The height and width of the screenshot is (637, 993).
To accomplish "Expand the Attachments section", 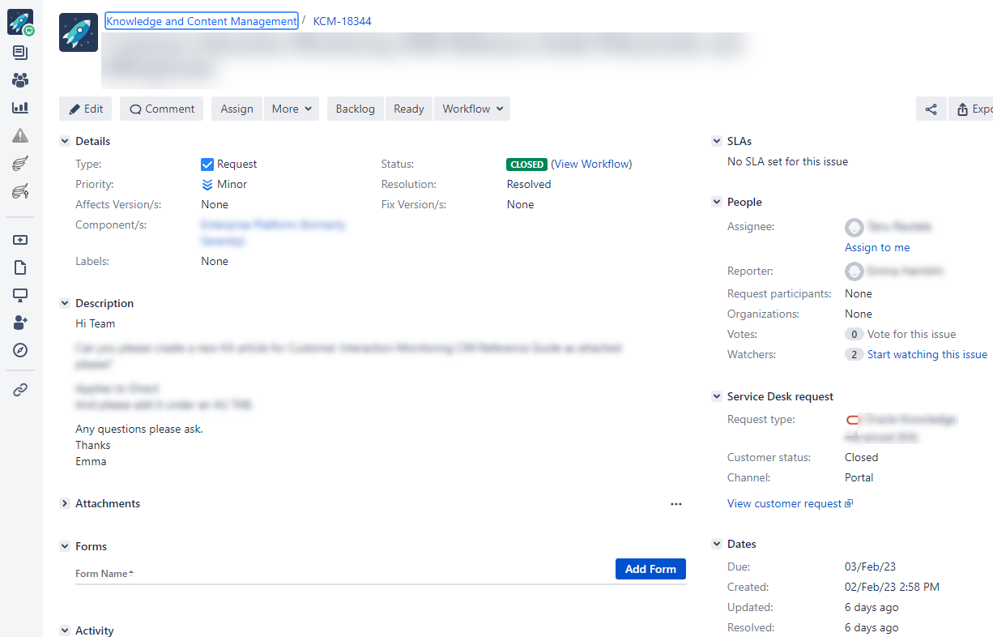I will (65, 503).
